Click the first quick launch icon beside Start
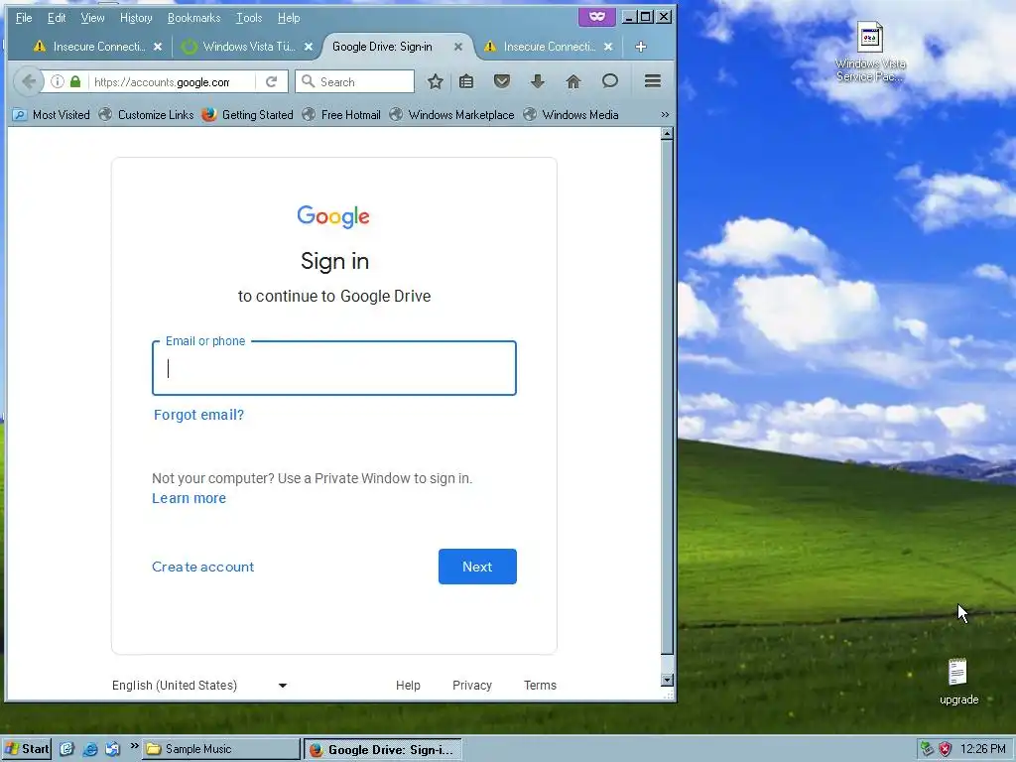 click(66, 749)
